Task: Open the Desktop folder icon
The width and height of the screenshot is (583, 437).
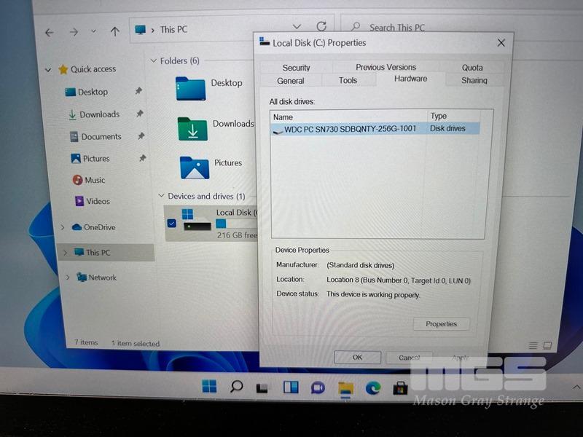Action: click(191, 89)
